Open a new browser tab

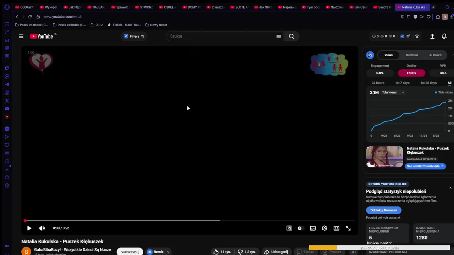pos(433,7)
